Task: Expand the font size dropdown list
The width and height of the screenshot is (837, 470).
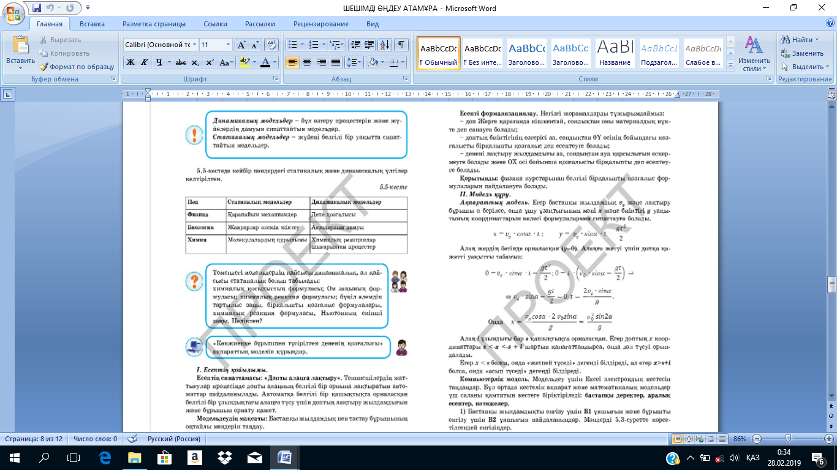Action: (x=229, y=45)
